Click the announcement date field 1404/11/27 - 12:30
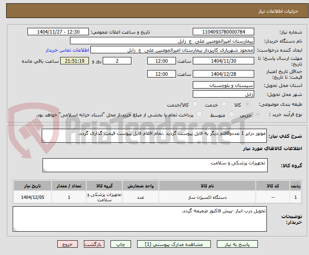This screenshot has width=309, height=255. pyautogui.click(x=58, y=32)
